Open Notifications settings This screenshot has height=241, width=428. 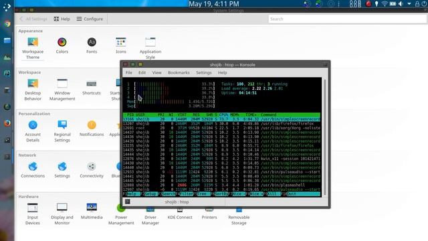(x=92, y=129)
